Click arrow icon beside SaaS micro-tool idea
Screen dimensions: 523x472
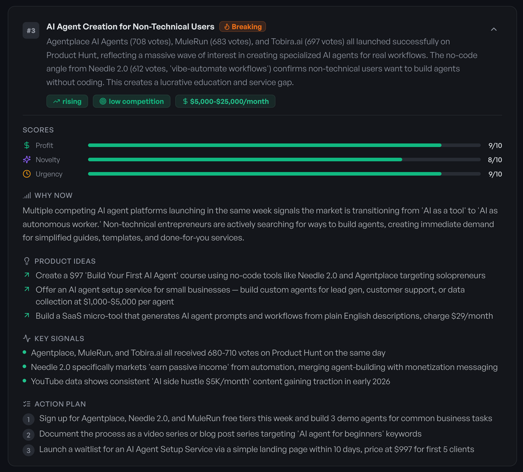point(27,315)
